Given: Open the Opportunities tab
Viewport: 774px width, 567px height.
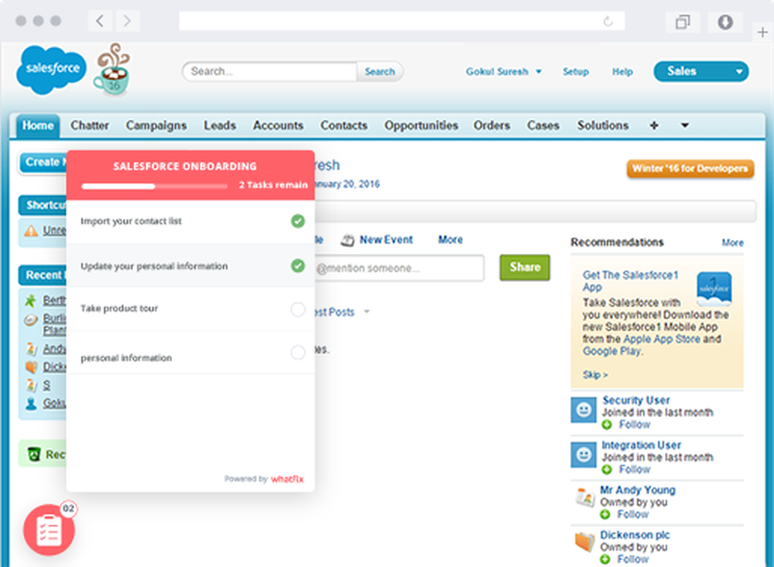Looking at the screenshot, I should pos(421,126).
